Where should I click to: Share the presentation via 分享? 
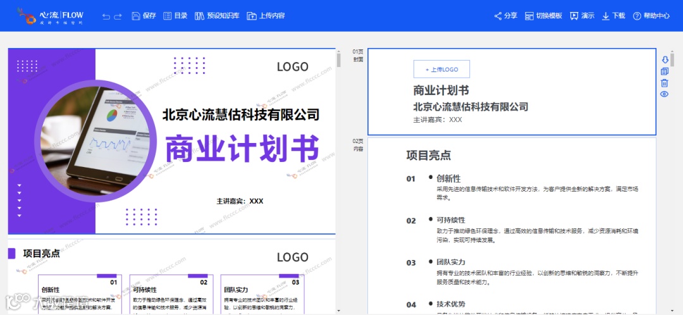(x=506, y=16)
